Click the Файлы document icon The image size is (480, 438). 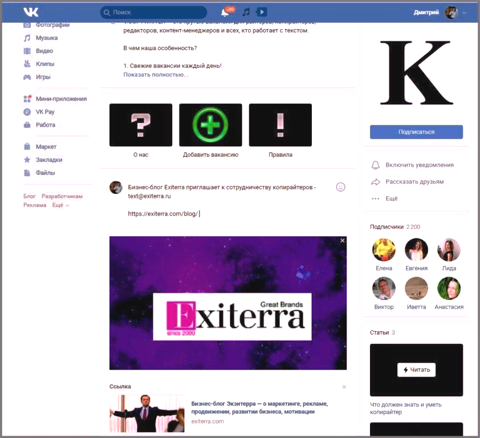27,173
